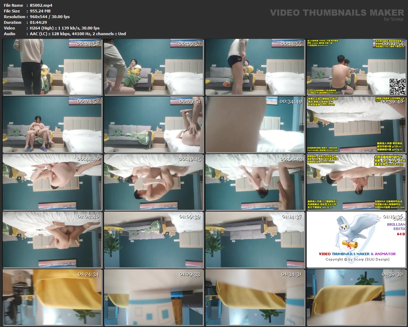Select the thumbnail stamped 01:34:31
Screen dimensions: 408x327
(255, 297)
